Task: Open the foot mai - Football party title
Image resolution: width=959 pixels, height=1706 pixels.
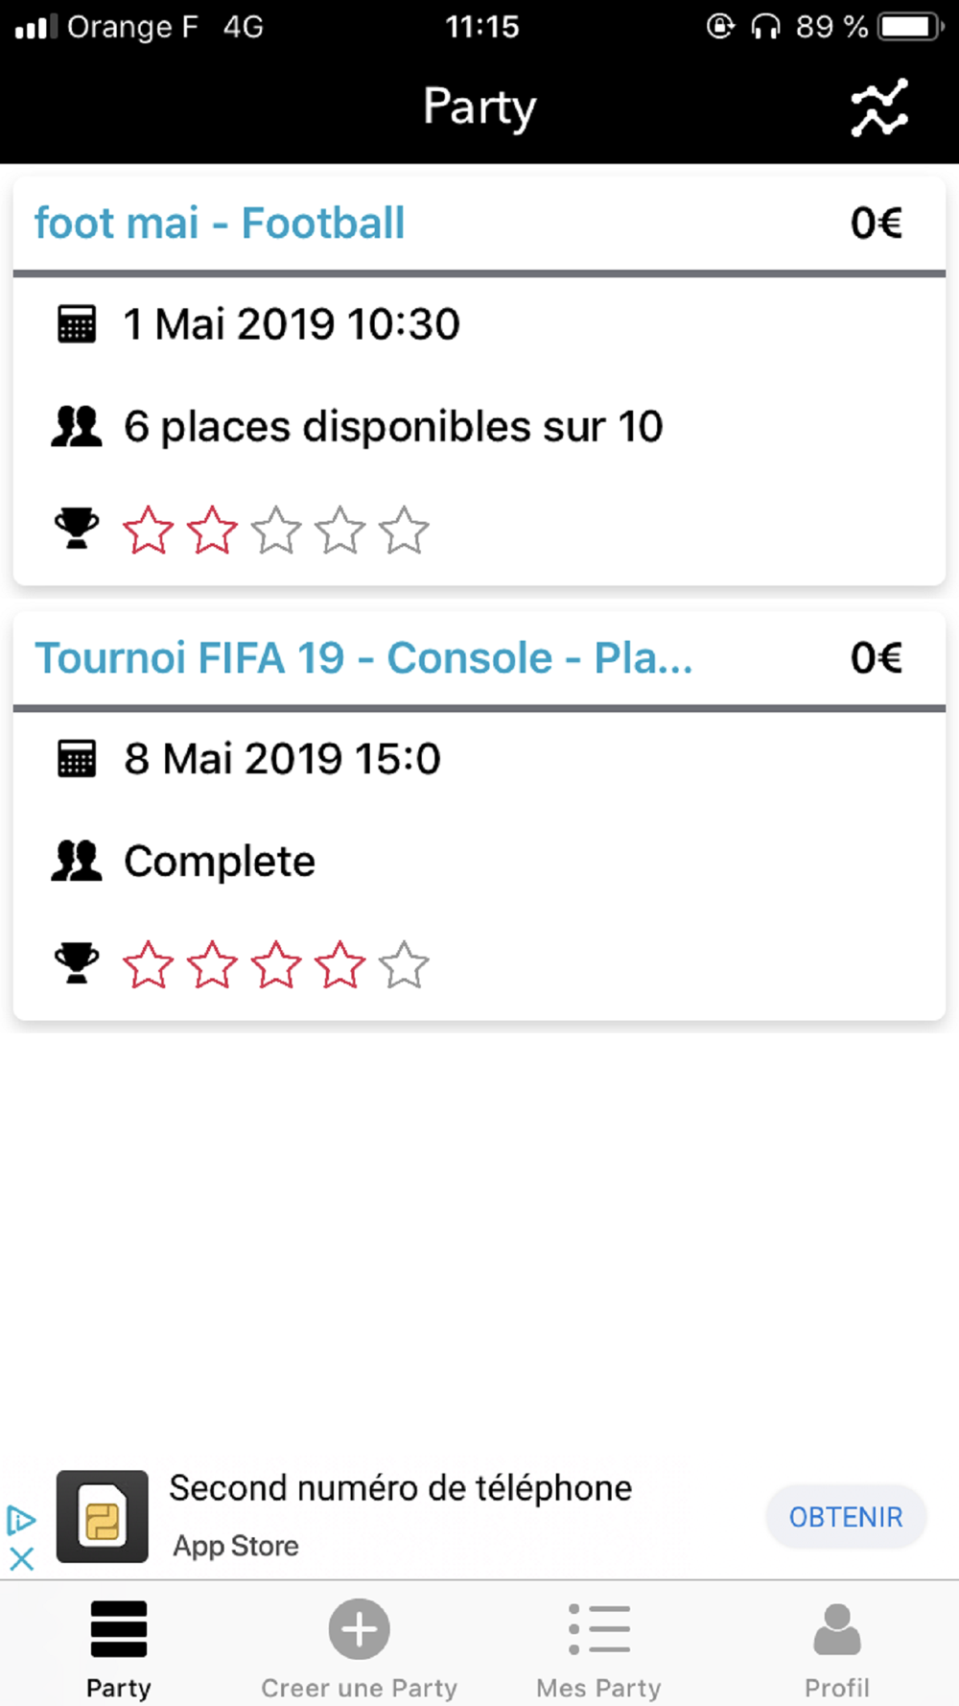Action: (220, 224)
